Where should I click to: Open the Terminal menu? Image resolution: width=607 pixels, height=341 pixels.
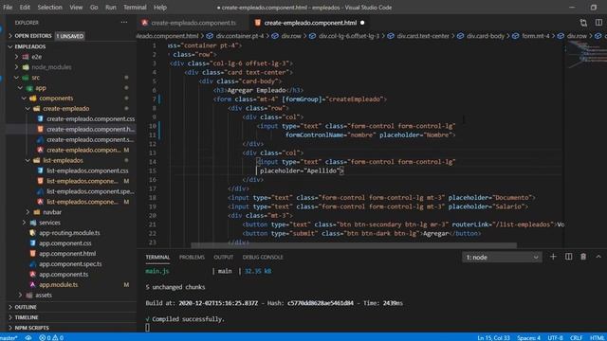pyautogui.click(x=135, y=8)
